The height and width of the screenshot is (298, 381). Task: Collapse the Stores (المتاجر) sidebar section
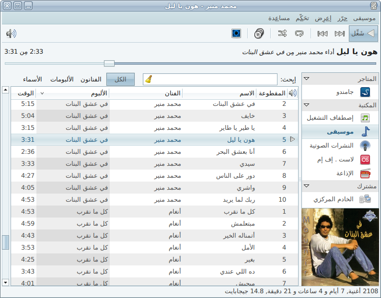point(306,79)
